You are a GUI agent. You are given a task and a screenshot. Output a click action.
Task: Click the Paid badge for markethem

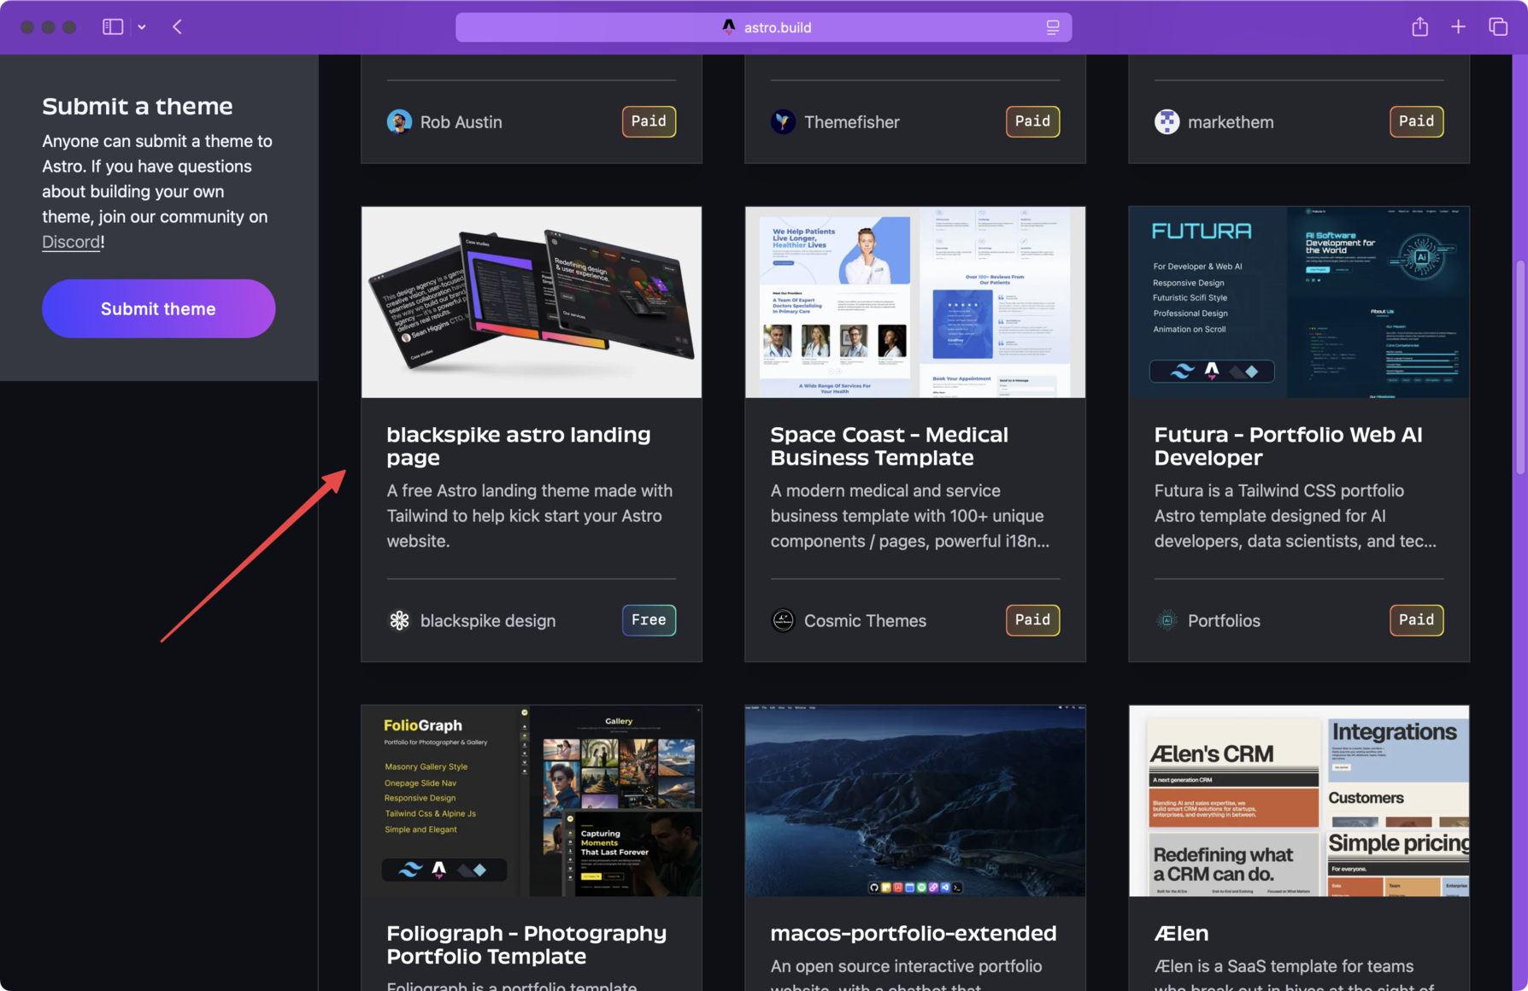click(1416, 121)
